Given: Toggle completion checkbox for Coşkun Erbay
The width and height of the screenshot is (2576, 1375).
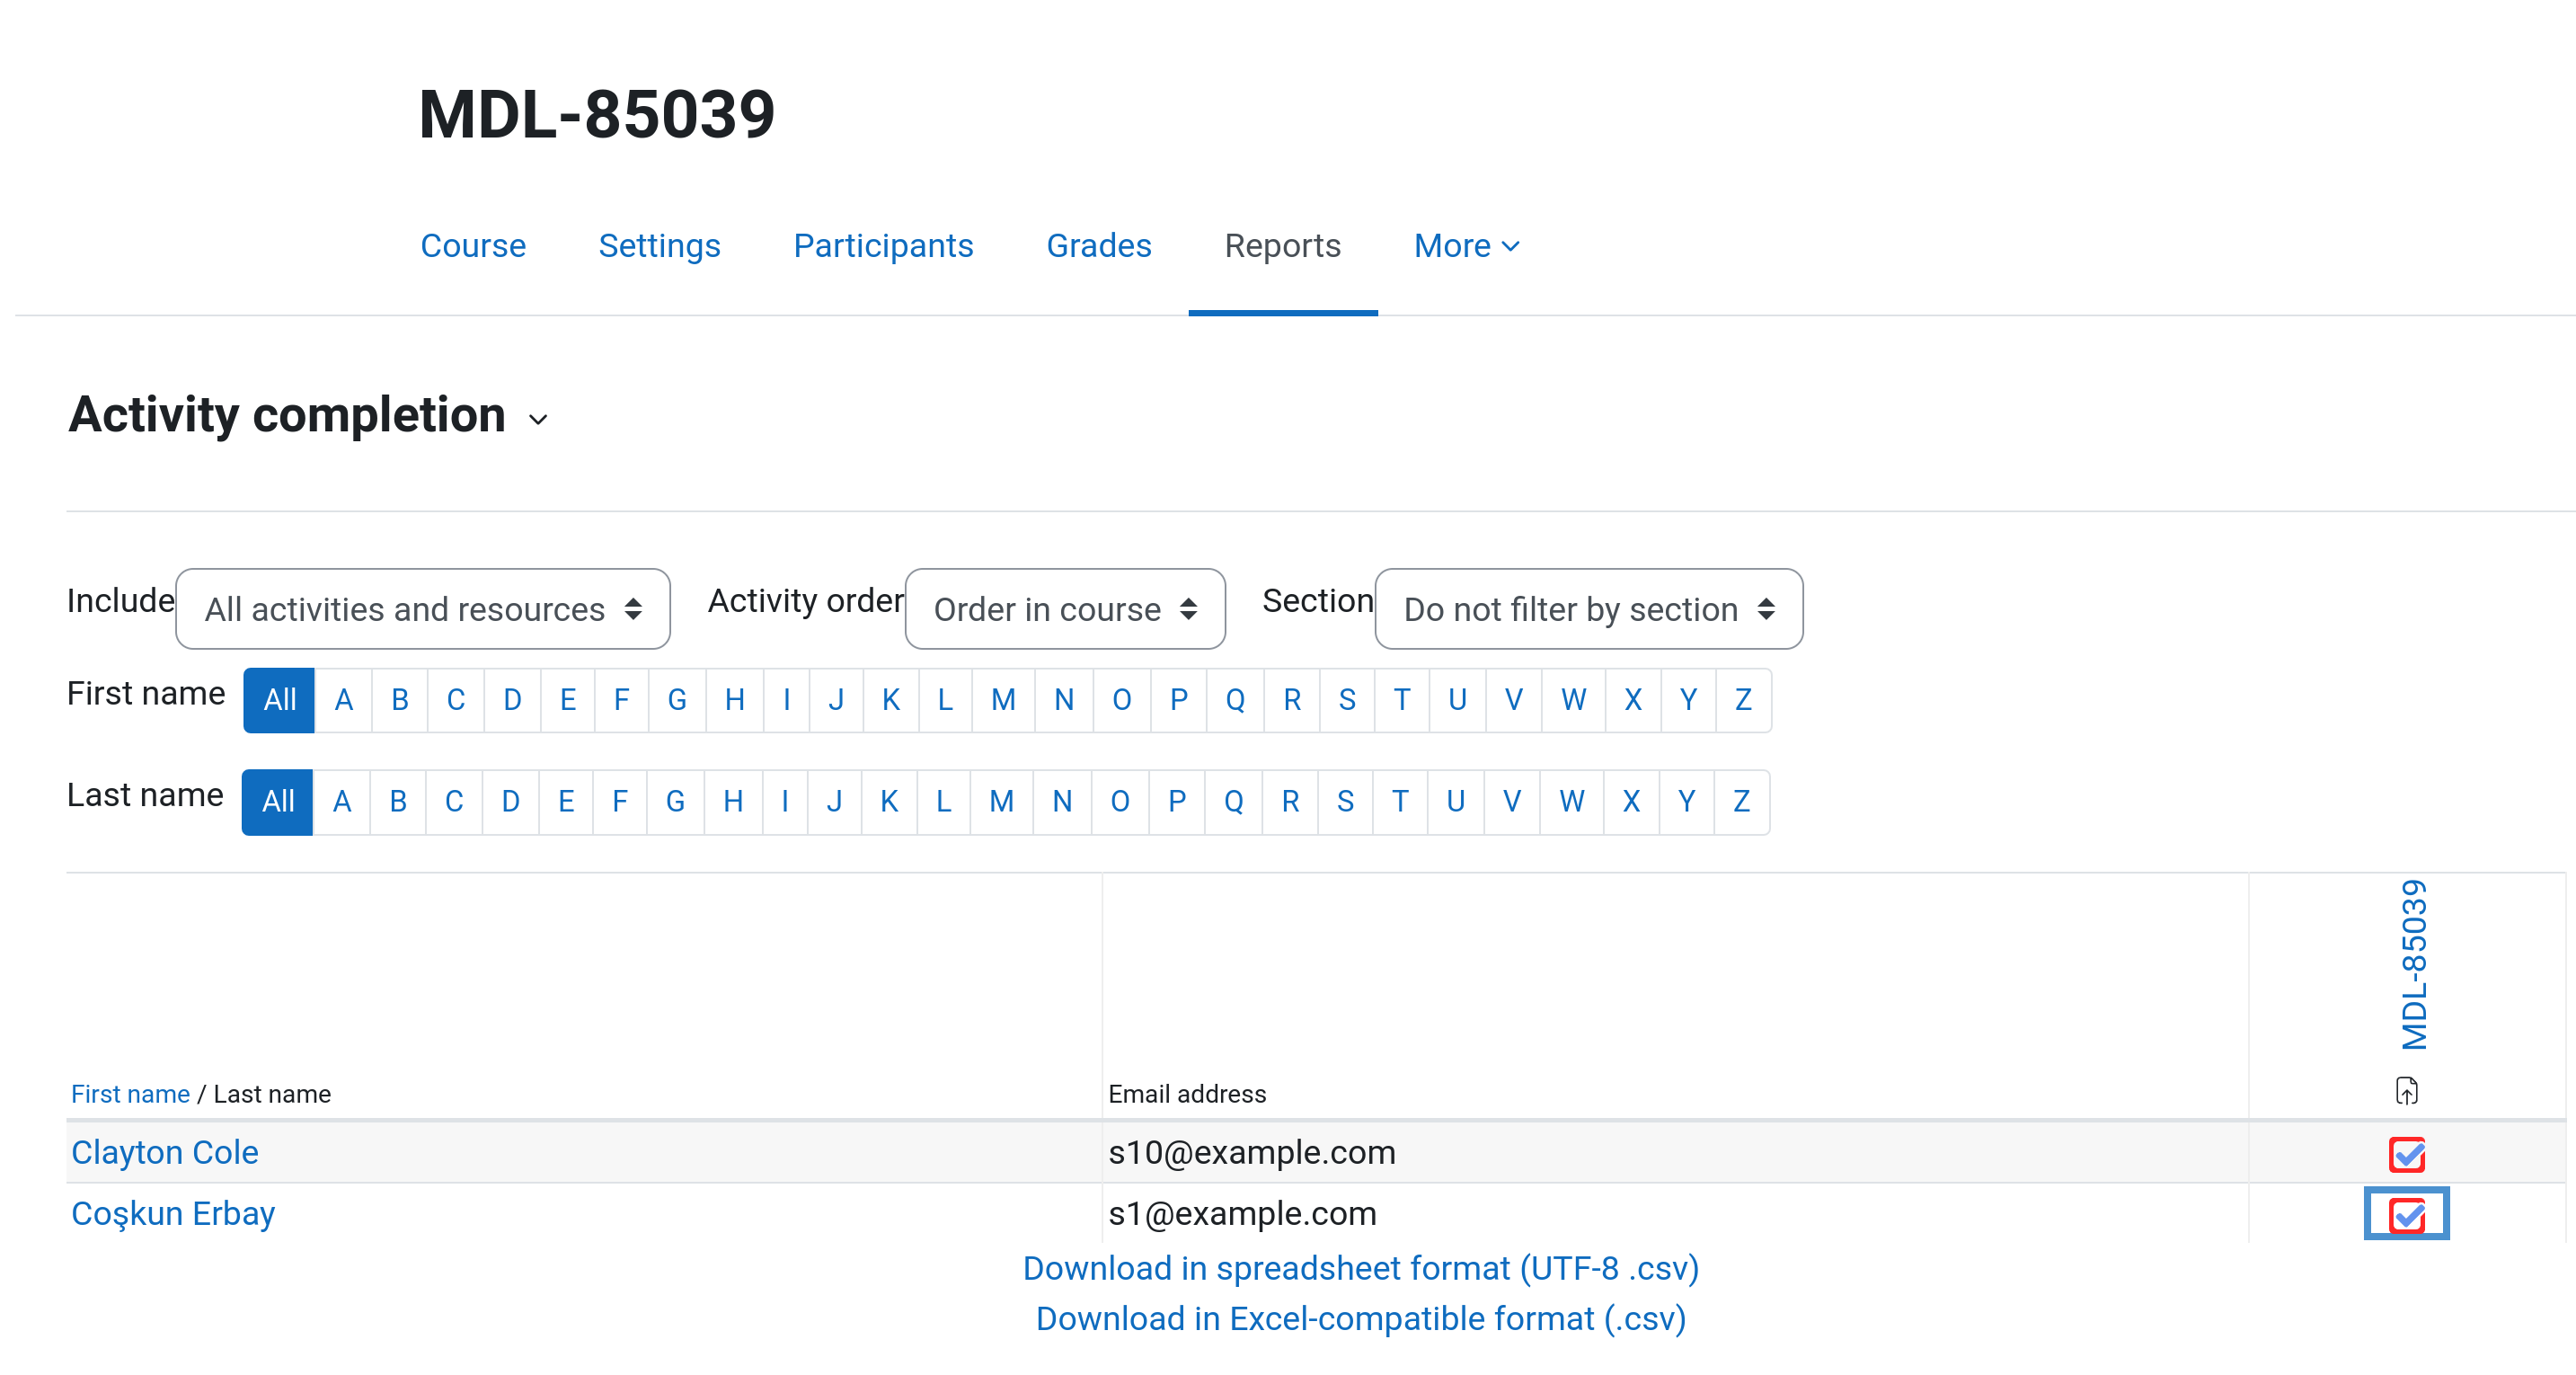Looking at the screenshot, I should pyautogui.click(x=2406, y=1214).
